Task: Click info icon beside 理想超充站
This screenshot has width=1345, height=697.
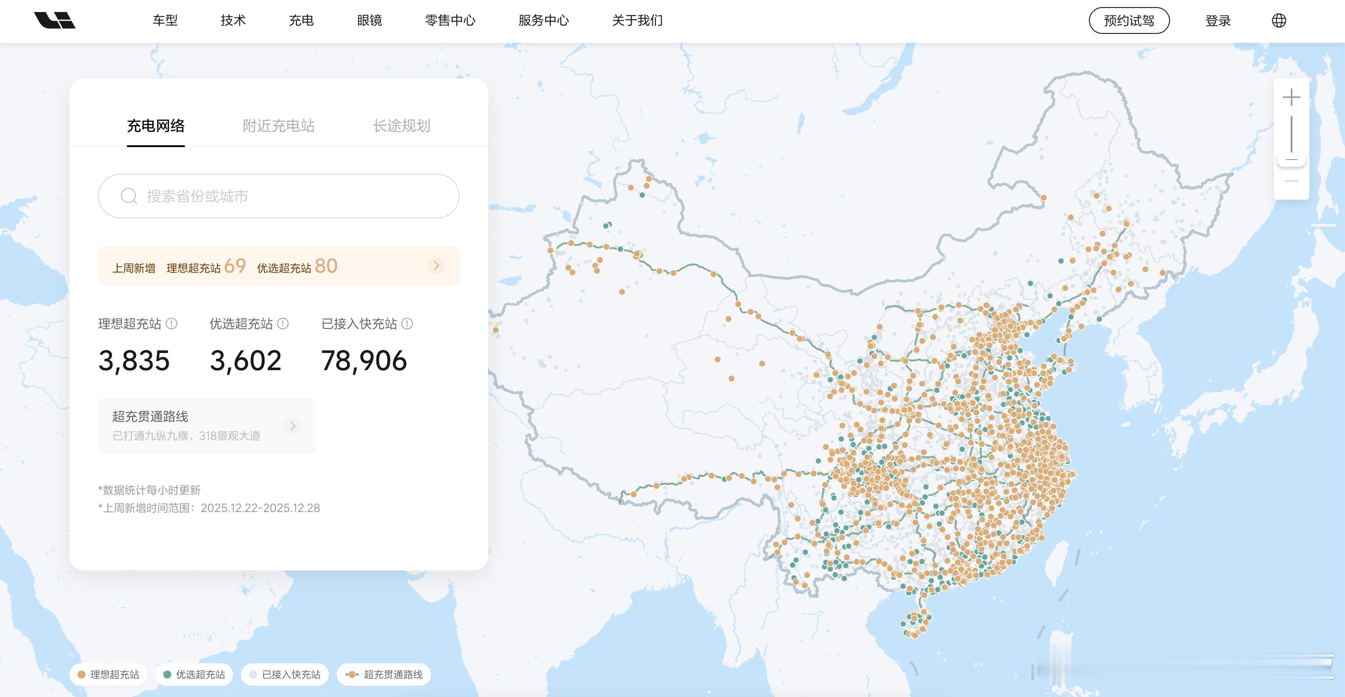Action: coord(171,324)
